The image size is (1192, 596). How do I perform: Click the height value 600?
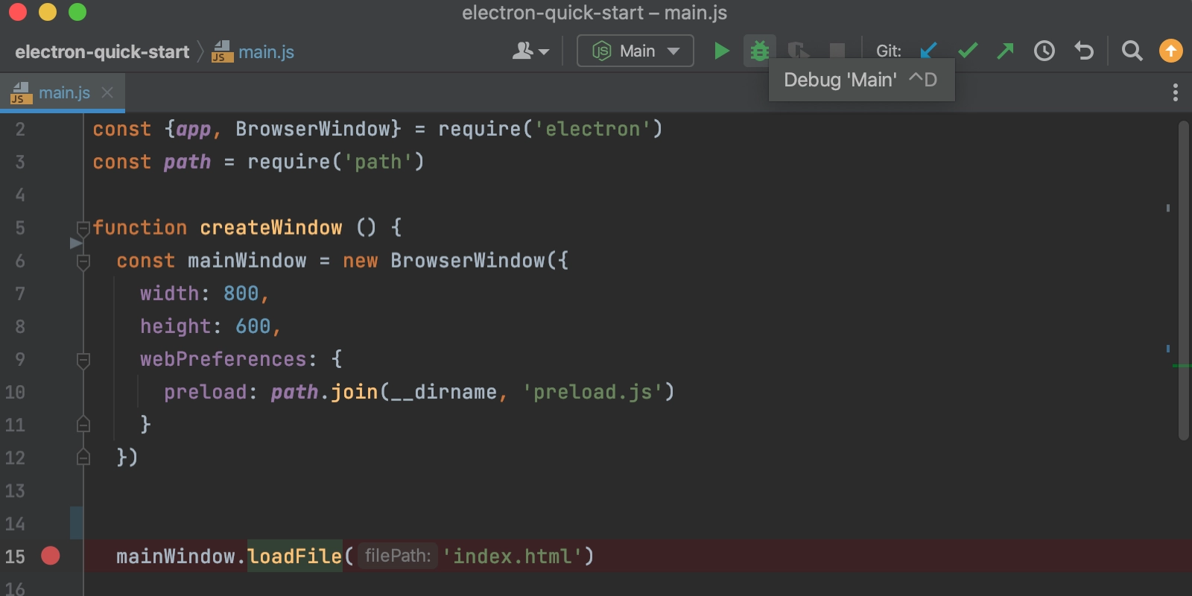coord(253,326)
